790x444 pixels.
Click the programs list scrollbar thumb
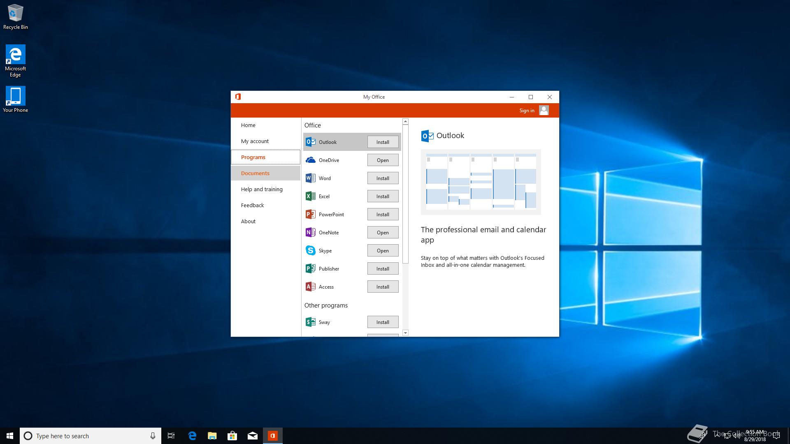(x=405, y=194)
